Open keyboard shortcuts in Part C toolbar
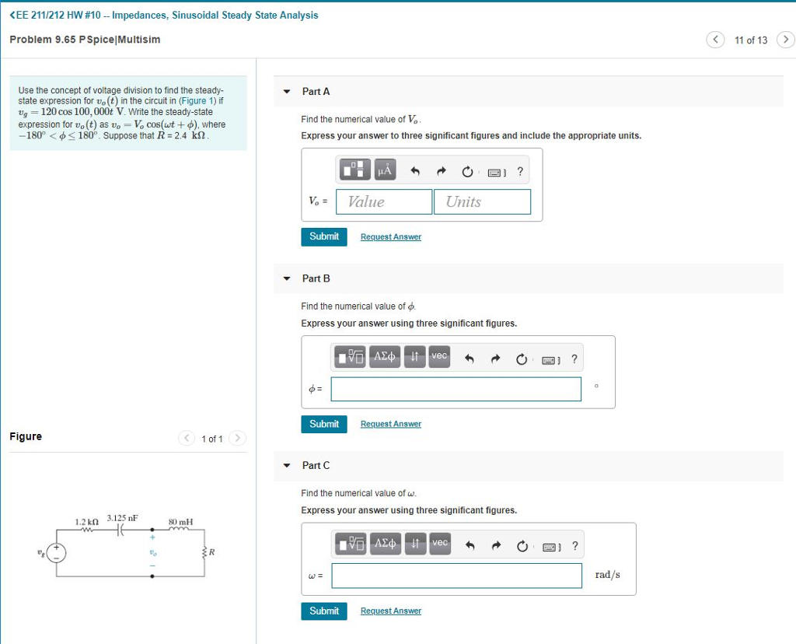 552,547
